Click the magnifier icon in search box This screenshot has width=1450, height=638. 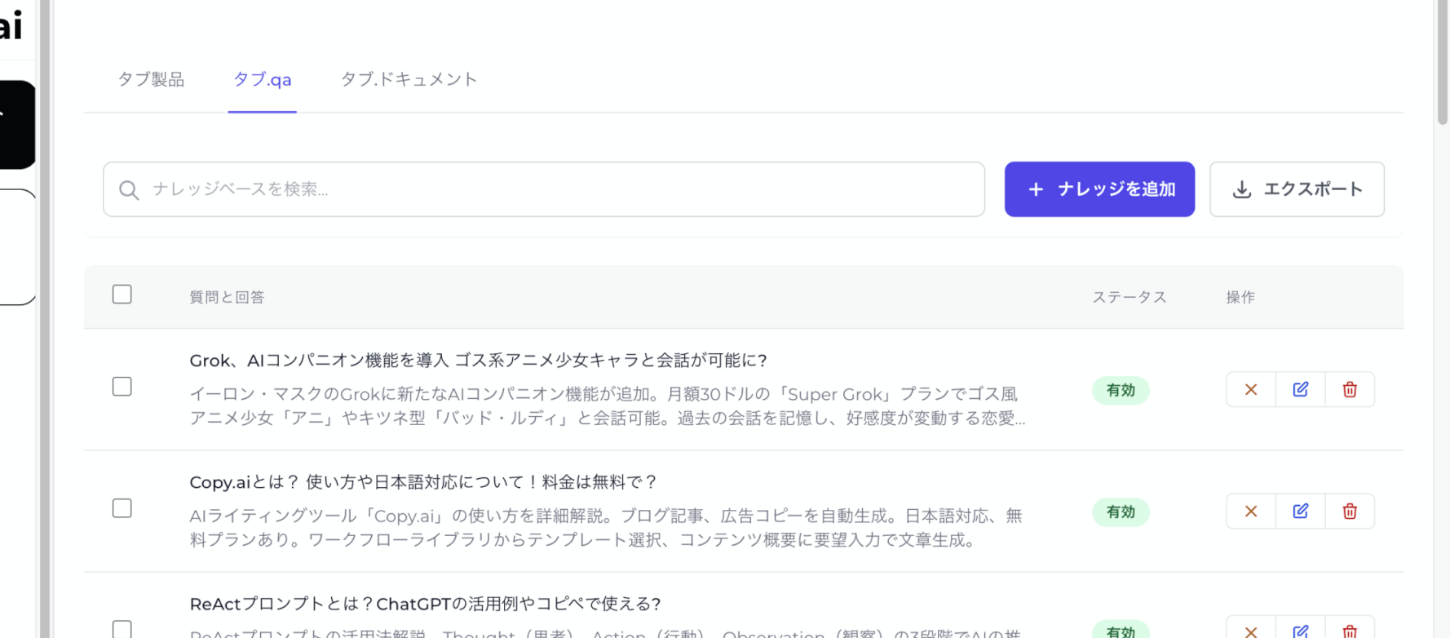[x=129, y=190]
